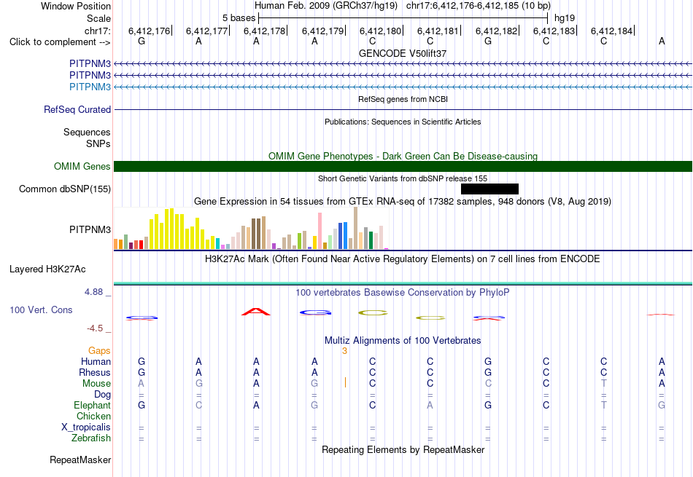Click the Dog species label
Screen dimensions: 693x477
(103, 395)
